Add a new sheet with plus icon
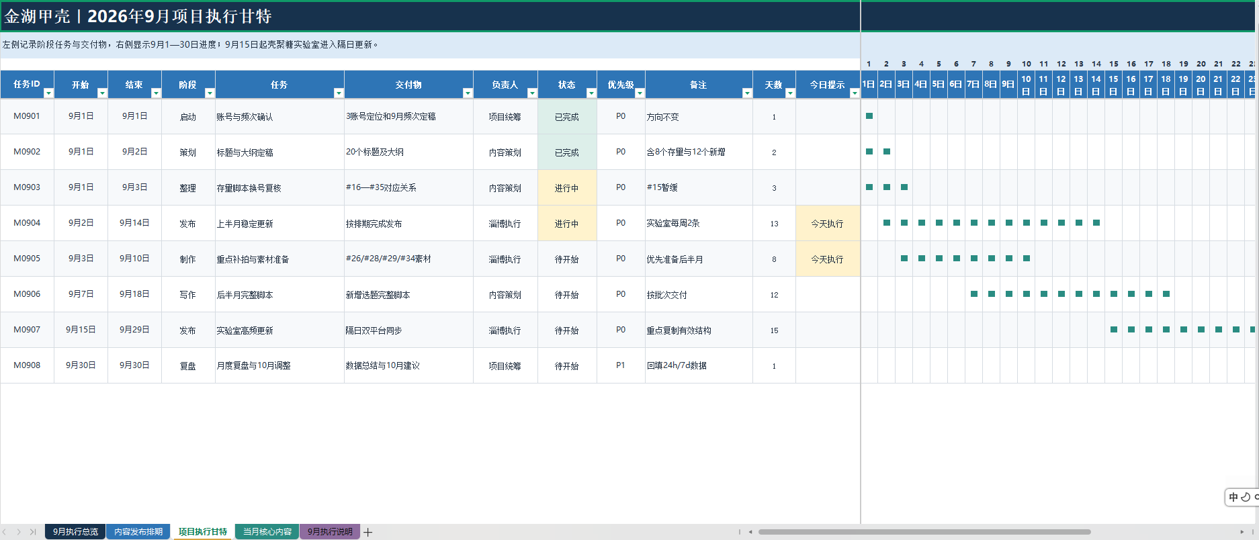 coord(368,532)
